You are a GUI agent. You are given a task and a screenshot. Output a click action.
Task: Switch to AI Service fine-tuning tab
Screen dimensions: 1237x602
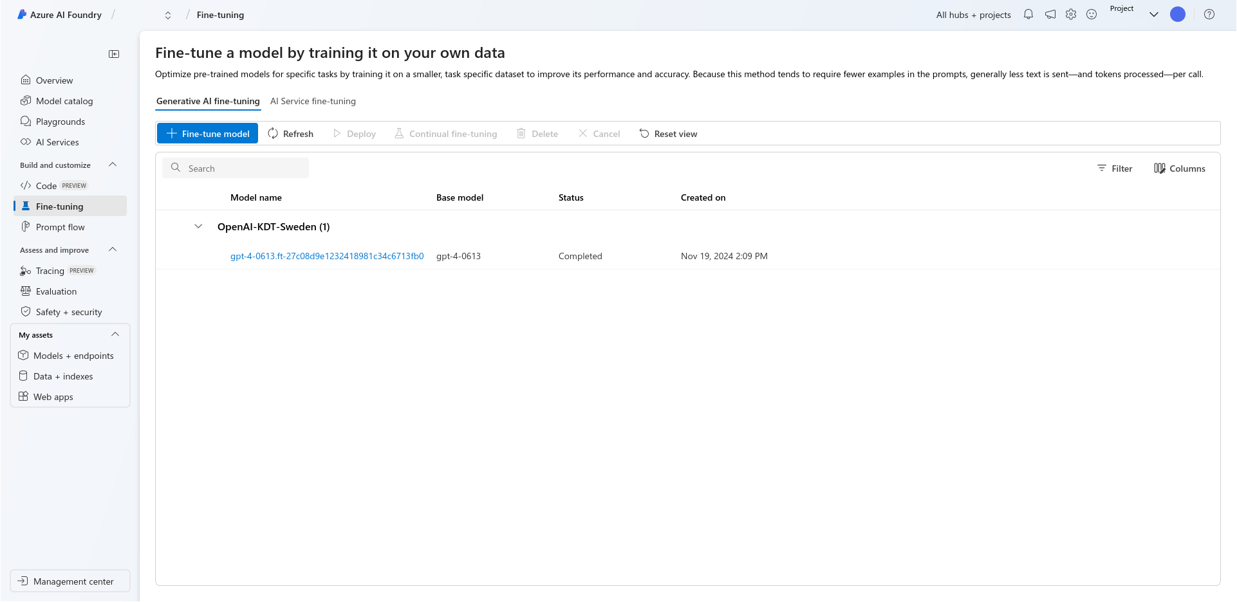pos(313,101)
